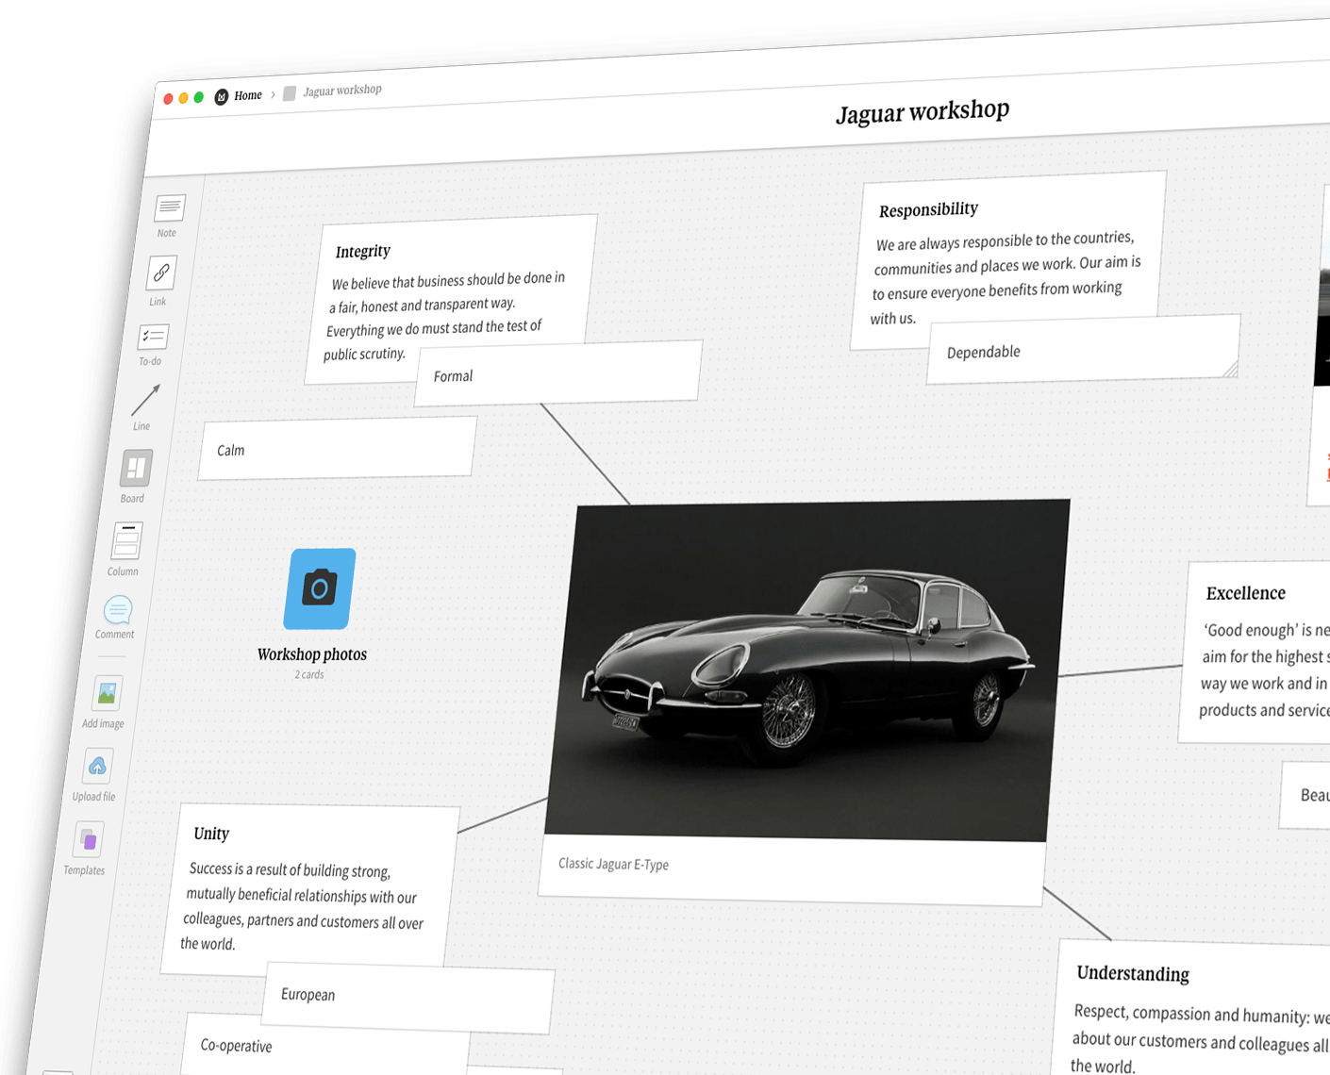The image size is (1330, 1075).
Task: Open the Workshop photos board icon
Action: (320, 589)
